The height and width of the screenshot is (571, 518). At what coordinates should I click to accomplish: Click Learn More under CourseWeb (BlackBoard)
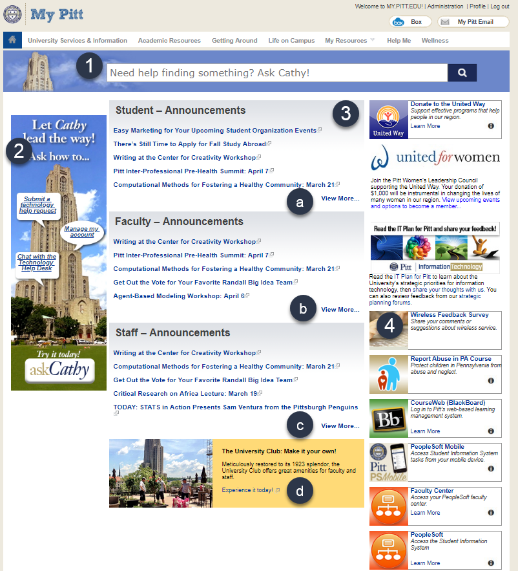pyautogui.click(x=425, y=431)
